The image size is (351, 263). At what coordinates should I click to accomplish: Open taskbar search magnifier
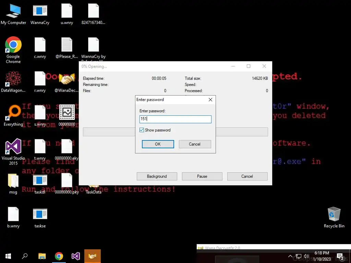point(25,256)
